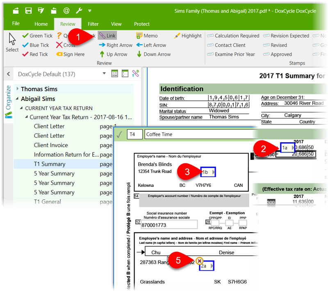Image resolution: width=328 pixels, height=291 pixels.
Task: Collapse the CURRENT YEAR TAX RETURN node
Action: 21,108
